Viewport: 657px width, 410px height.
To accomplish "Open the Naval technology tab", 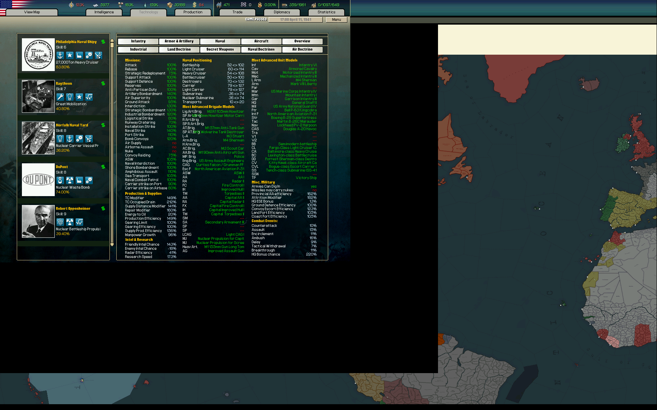I will (220, 41).
